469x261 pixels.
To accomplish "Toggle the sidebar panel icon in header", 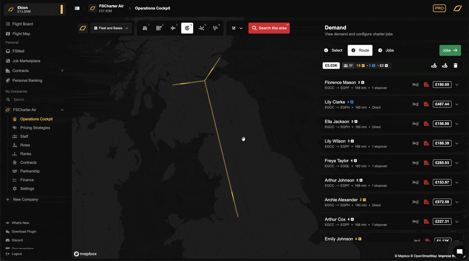I will point(77,8).
